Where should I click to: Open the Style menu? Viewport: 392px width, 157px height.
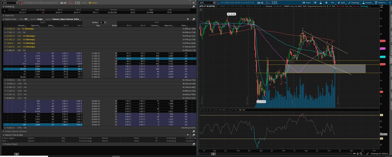(x=341, y=3)
